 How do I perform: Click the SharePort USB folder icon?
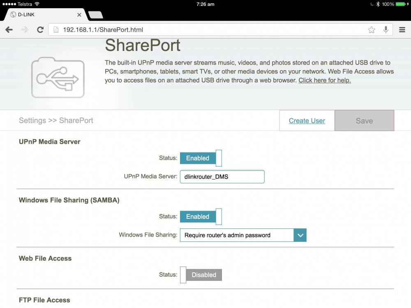tap(58, 78)
